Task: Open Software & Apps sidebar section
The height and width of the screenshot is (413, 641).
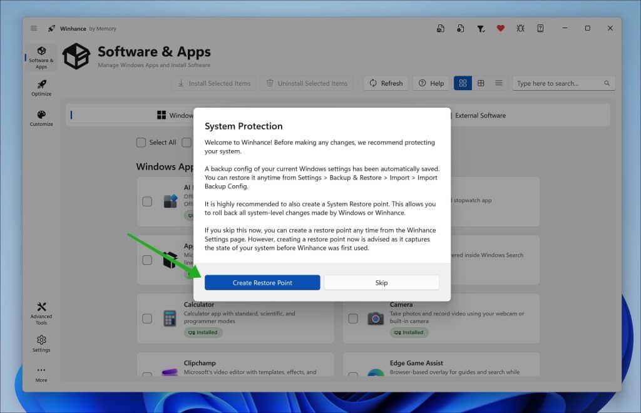Action: coord(41,57)
